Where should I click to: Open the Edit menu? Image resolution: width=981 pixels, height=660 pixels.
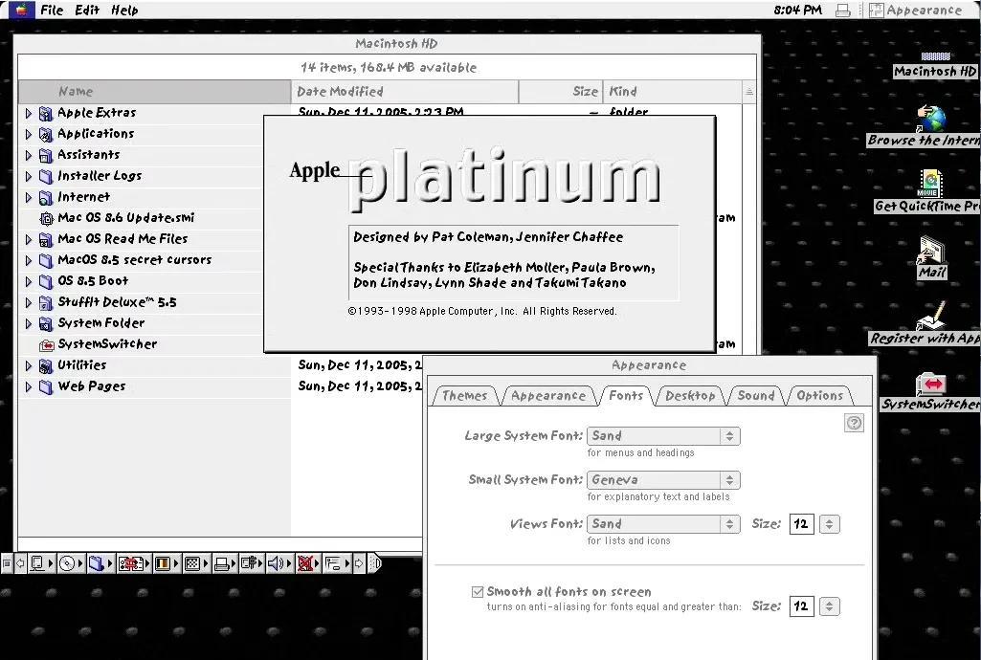[87, 10]
